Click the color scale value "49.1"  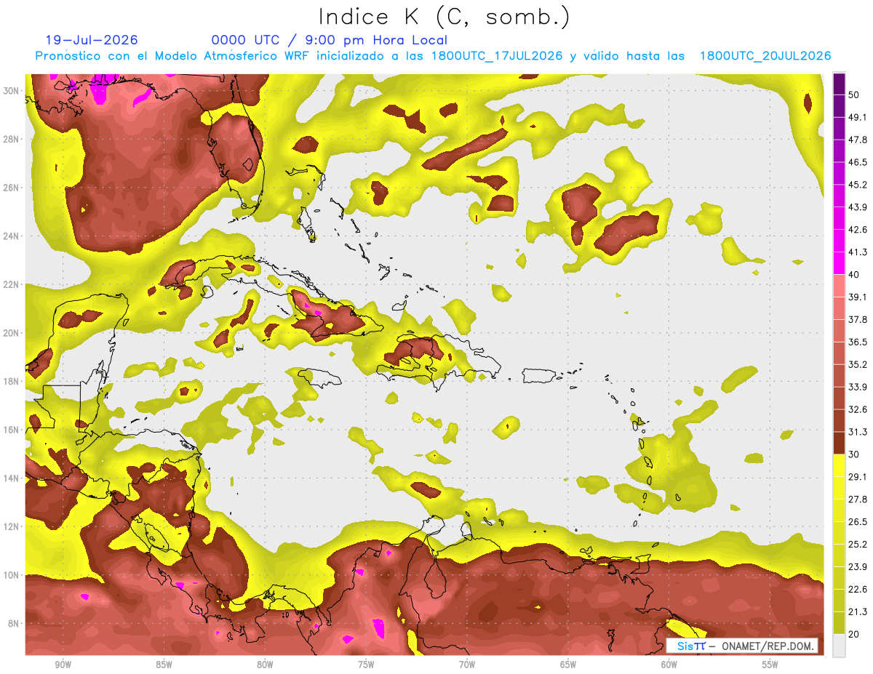(x=857, y=117)
